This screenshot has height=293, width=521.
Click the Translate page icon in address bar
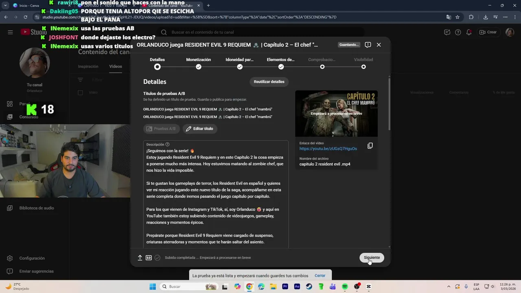(449, 17)
